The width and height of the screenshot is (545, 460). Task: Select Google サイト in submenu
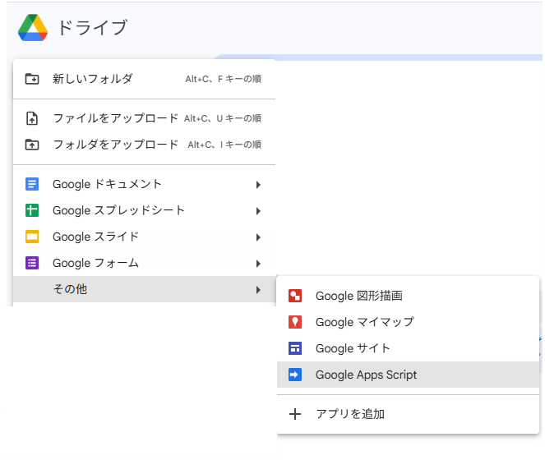point(408,348)
